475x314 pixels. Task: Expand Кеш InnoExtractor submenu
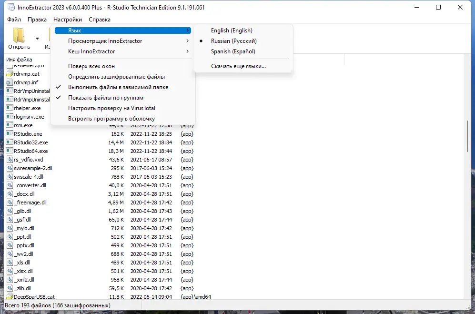(123, 51)
